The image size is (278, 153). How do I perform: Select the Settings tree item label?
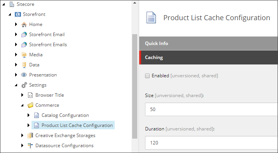tap(38, 85)
